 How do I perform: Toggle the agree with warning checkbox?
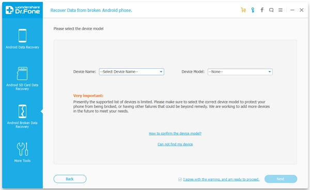[x=180, y=179]
